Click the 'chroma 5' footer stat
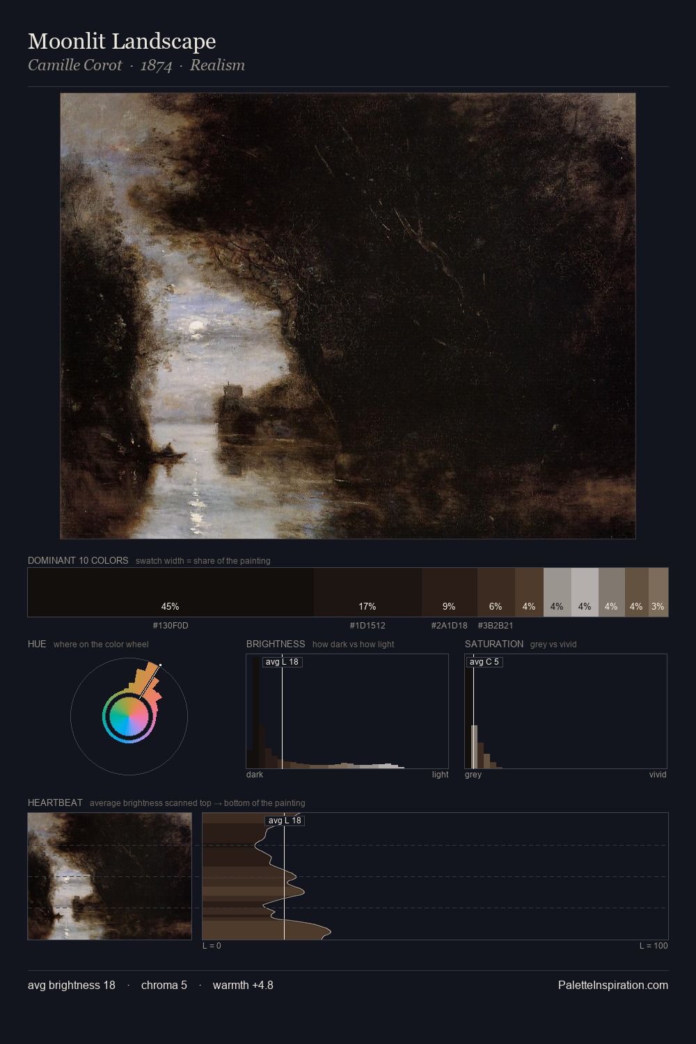 164,985
